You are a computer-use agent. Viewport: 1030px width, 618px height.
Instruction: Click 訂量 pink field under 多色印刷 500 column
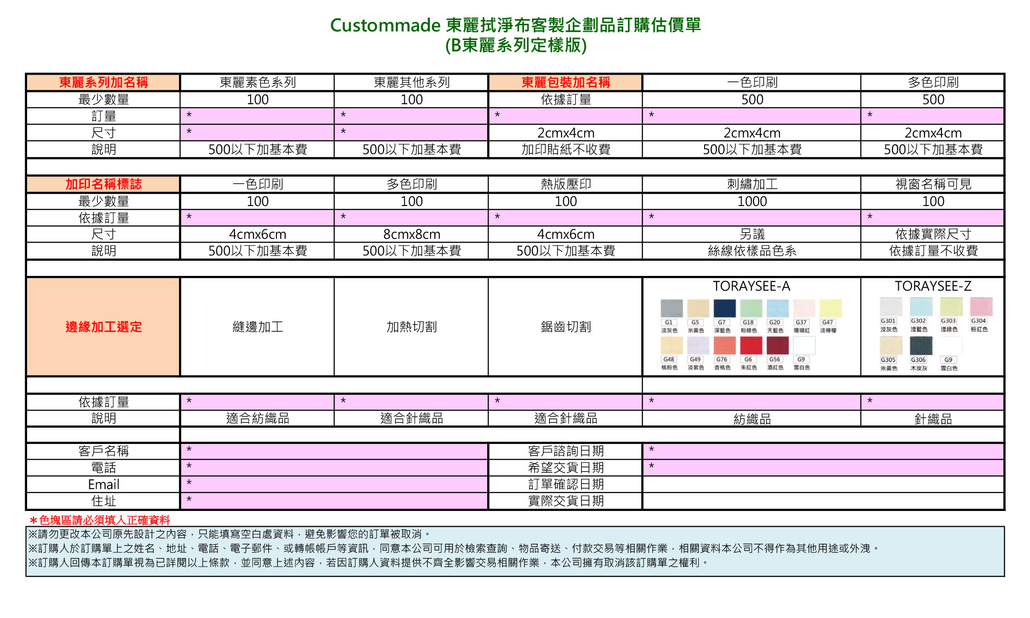[933, 116]
